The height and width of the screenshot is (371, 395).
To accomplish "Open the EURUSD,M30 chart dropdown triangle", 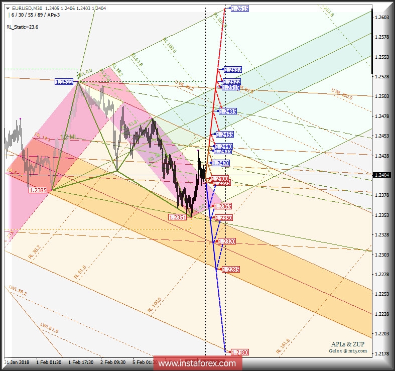I will tap(8, 9).
